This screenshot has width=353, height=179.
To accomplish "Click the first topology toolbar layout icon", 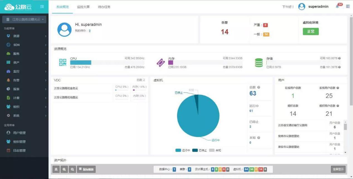I will [x=56, y=169].
